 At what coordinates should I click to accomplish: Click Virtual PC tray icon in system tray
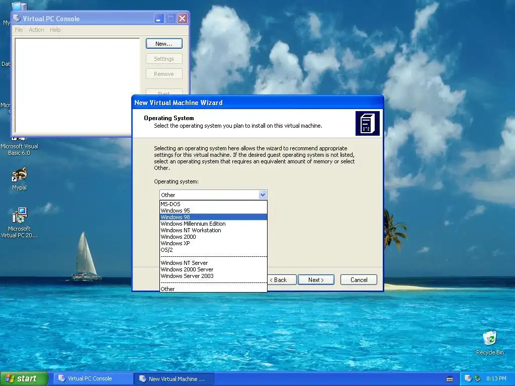468,378
